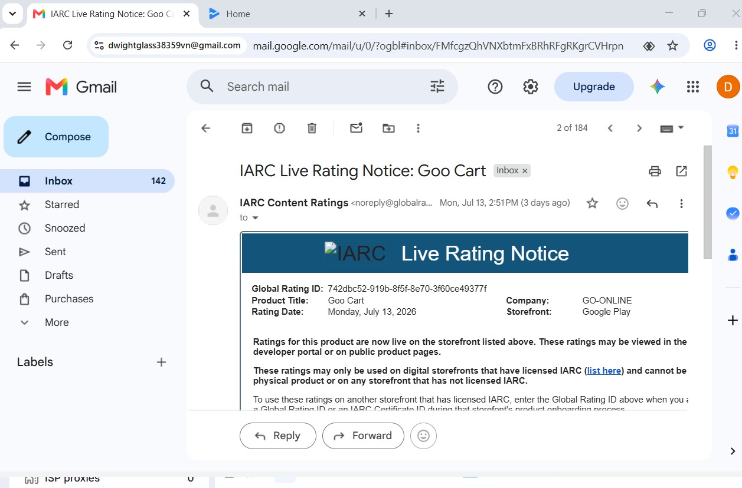742x488 pixels.
Task: Open the Chrome profile icon
Action: pyautogui.click(x=710, y=45)
